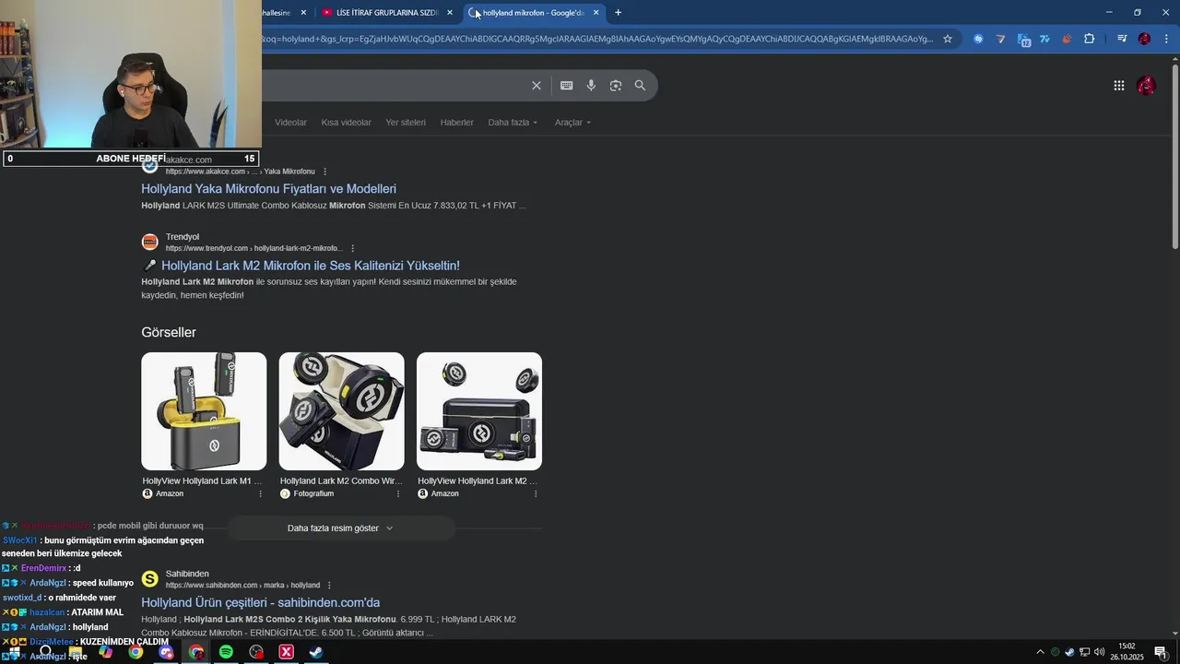Screen dimensions: 1180x664
Task: Click the Görseller heading
Action: coord(169,332)
